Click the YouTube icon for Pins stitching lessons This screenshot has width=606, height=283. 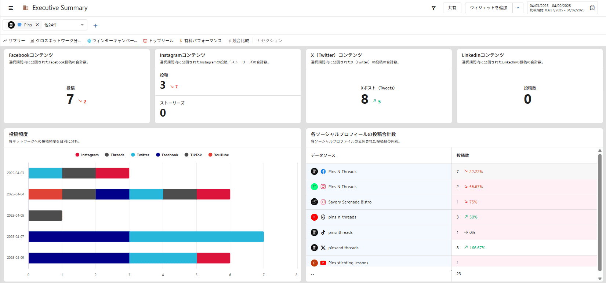(323, 263)
